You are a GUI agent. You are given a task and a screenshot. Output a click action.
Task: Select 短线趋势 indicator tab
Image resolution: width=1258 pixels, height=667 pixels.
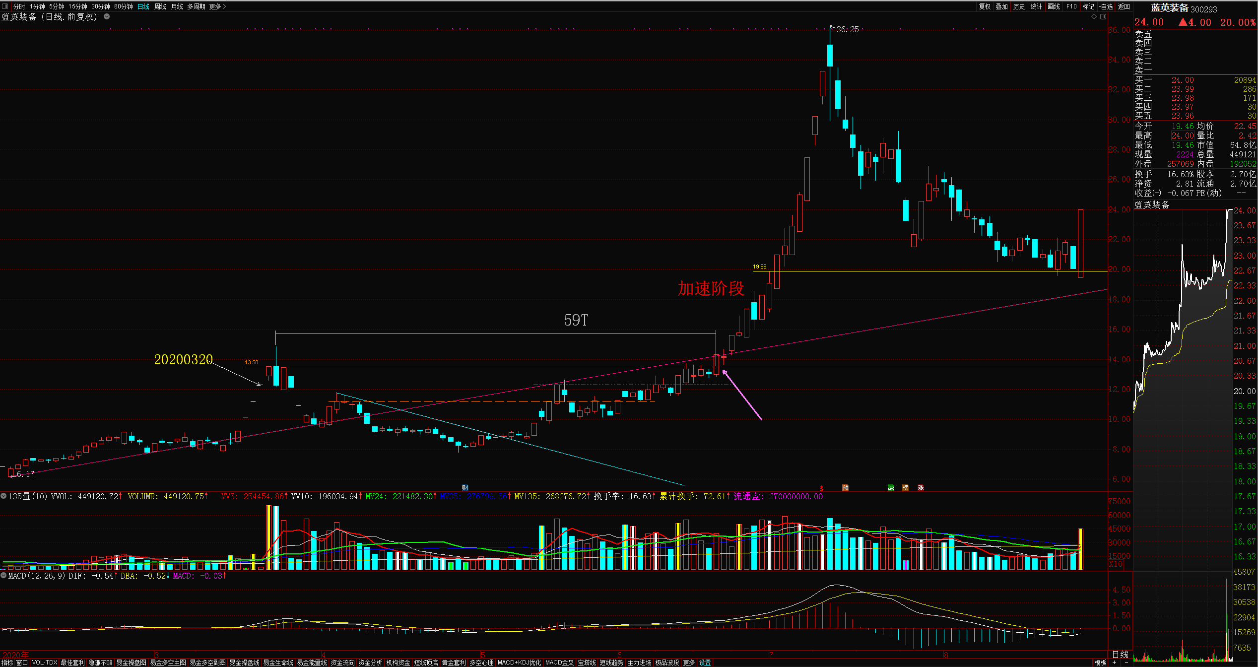[x=612, y=663]
